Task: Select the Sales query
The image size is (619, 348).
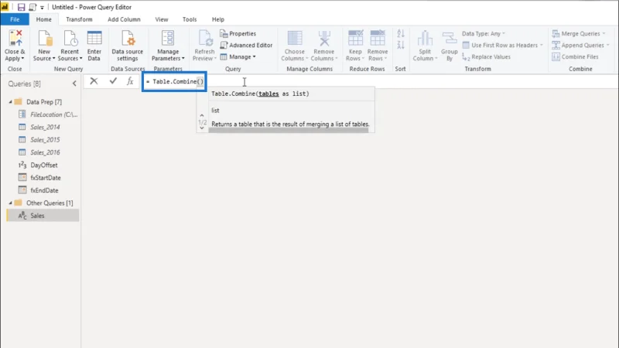Action: click(43, 216)
